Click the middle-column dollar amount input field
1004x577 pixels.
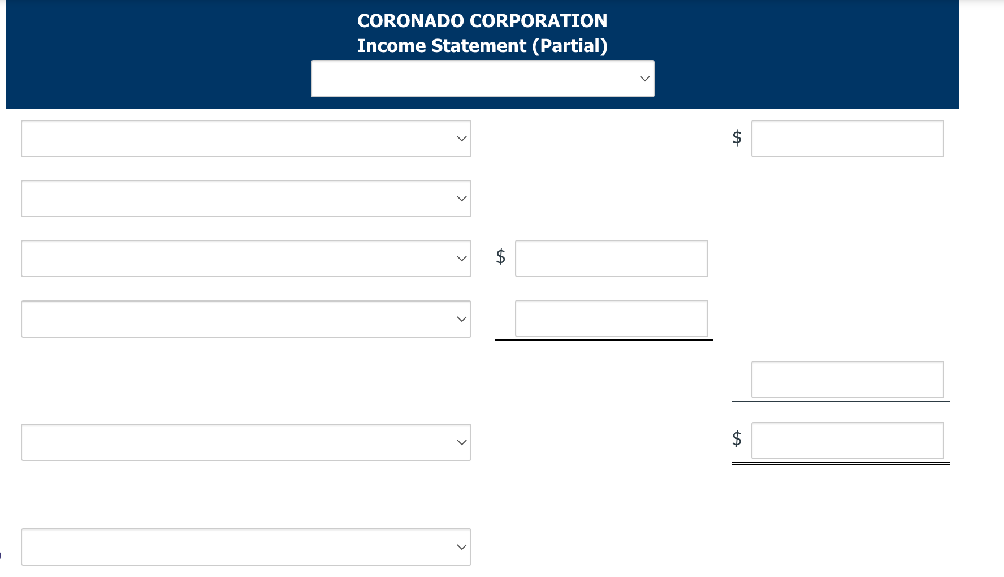[611, 259]
